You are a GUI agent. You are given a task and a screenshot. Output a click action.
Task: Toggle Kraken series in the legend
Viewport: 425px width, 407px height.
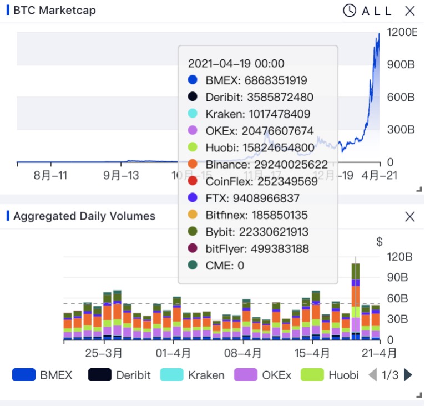pyautogui.click(x=192, y=375)
